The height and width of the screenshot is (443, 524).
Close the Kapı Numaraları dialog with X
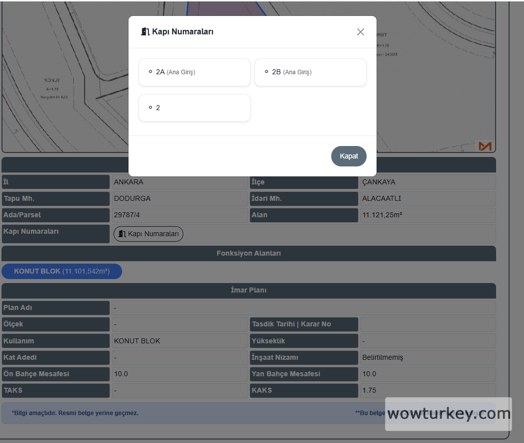(x=361, y=32)
